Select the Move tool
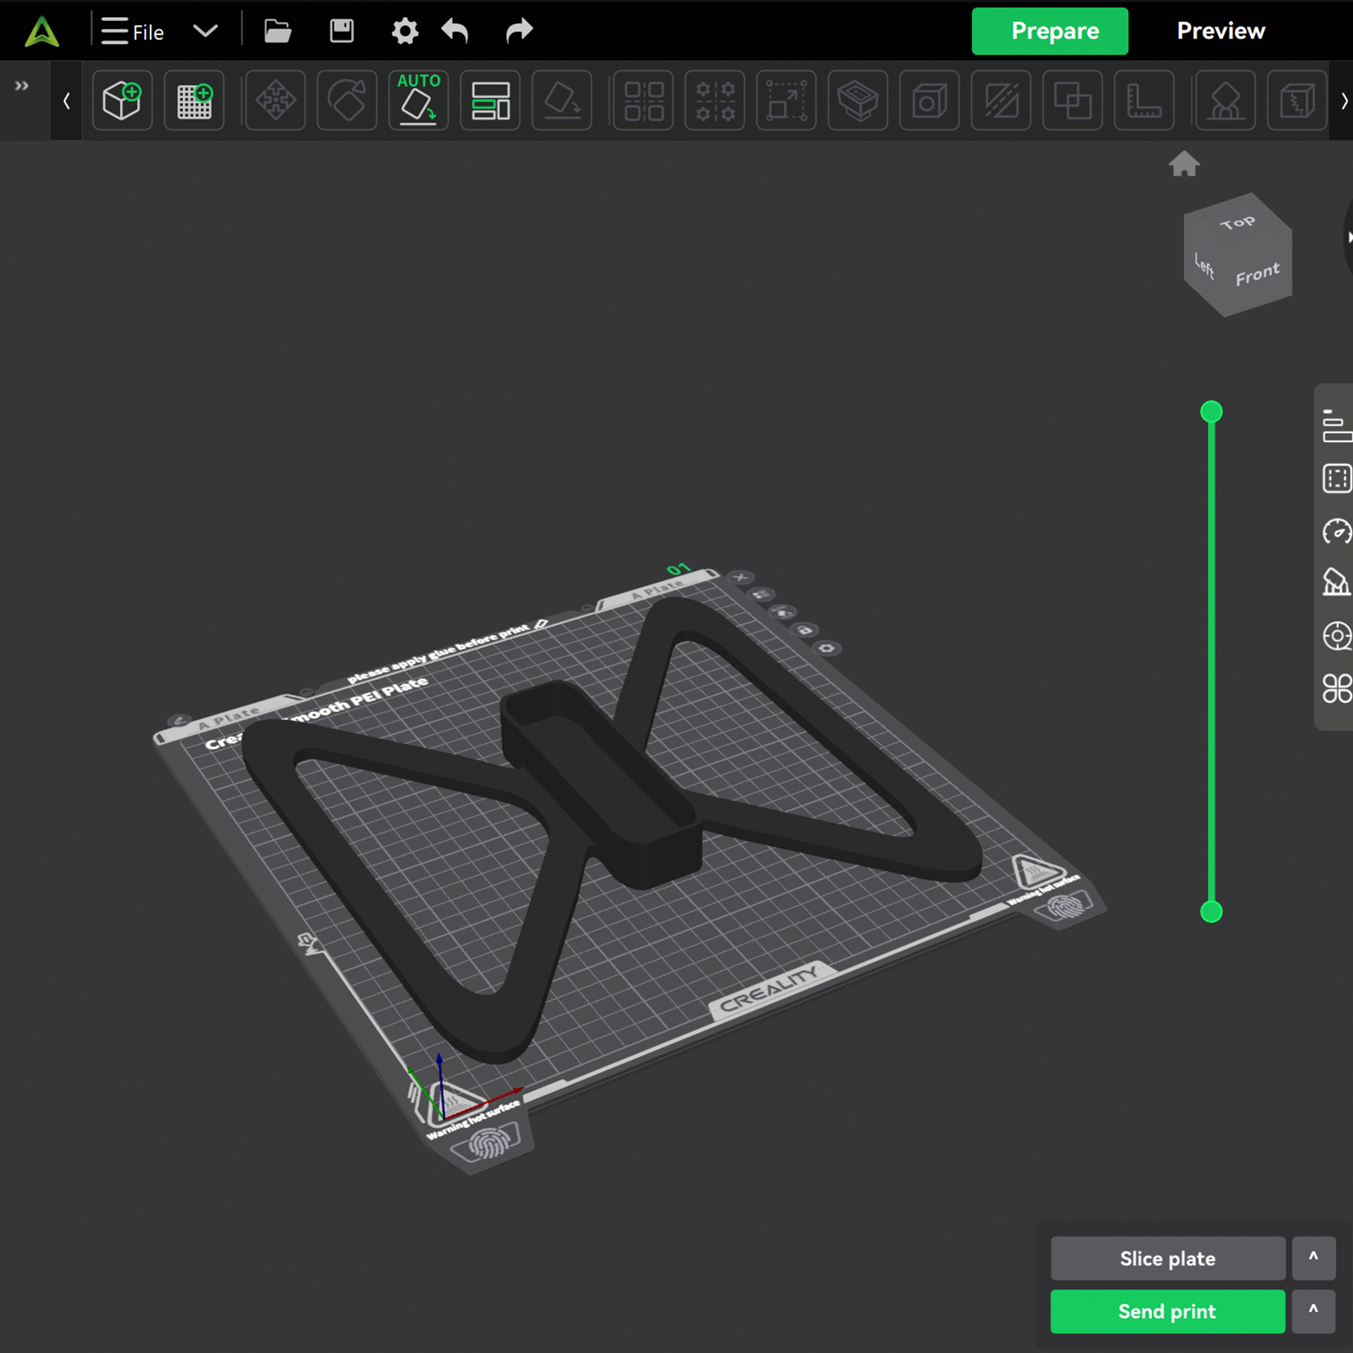The width and height of the screenshot is (1353, 1353). tap(275, 100)
